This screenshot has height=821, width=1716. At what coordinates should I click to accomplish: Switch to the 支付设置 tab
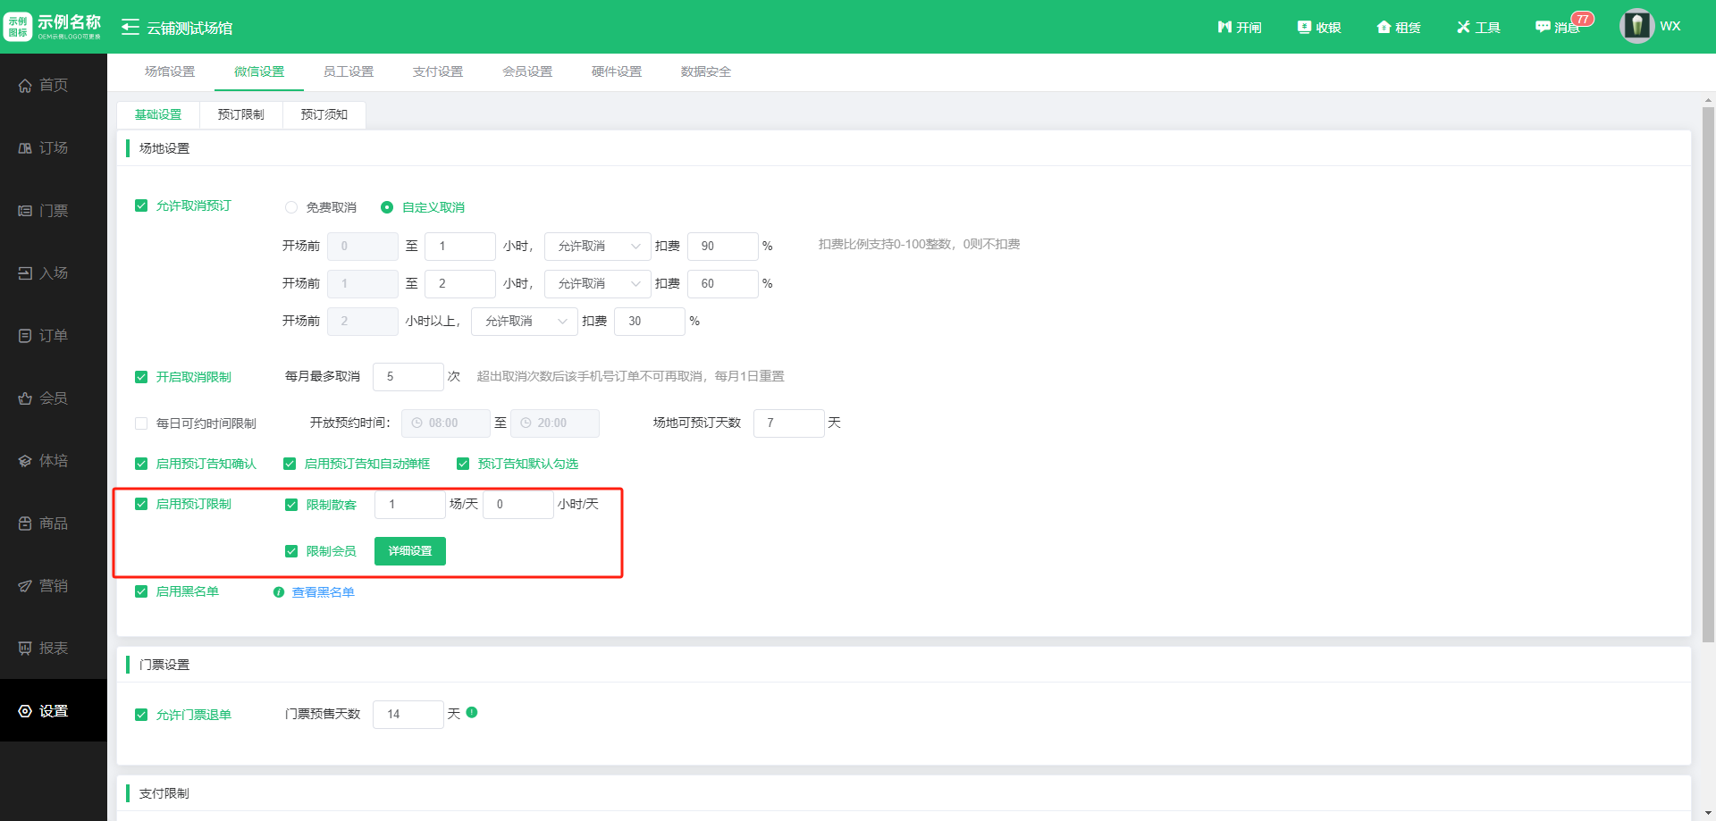click(x=438, y=72)
